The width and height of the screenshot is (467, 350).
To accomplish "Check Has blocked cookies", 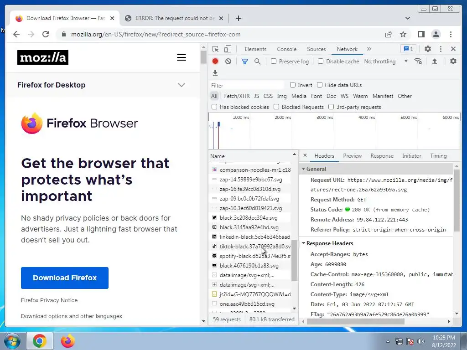I will 214,107.
